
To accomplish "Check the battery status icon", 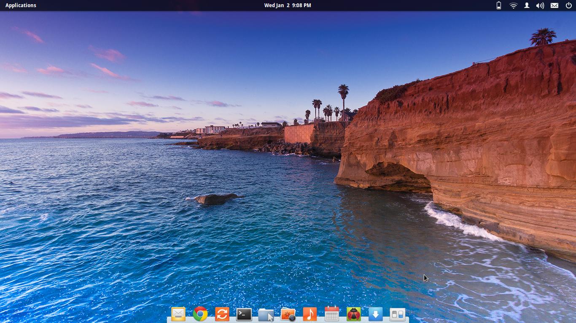I will (499, 5).
